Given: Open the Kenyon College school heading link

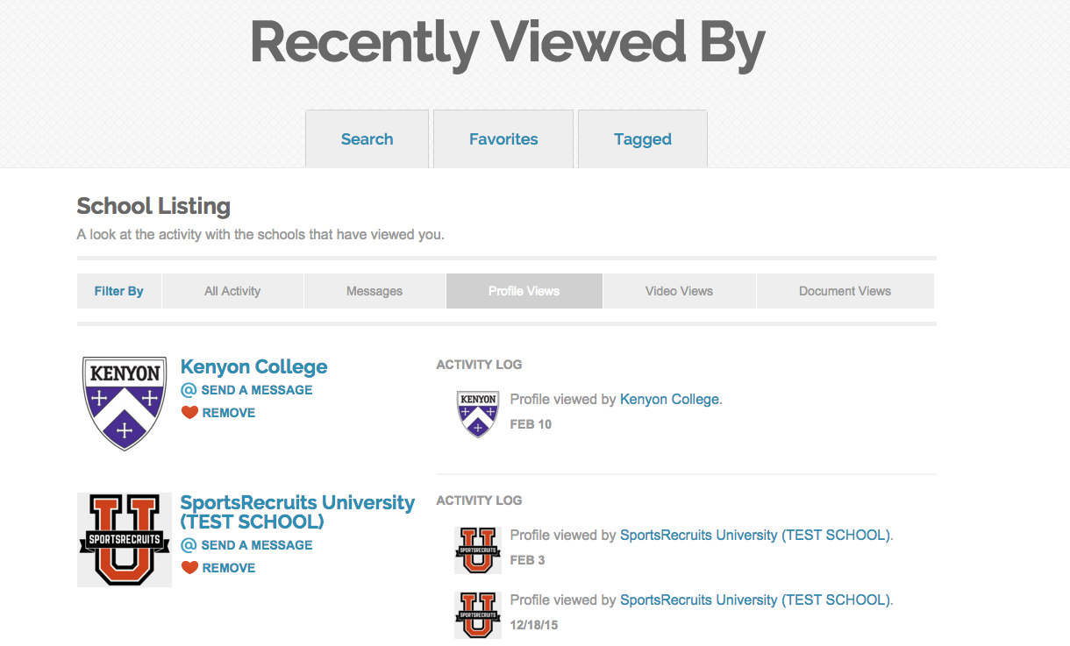Looking at the screenshot, I should (253, 366).
